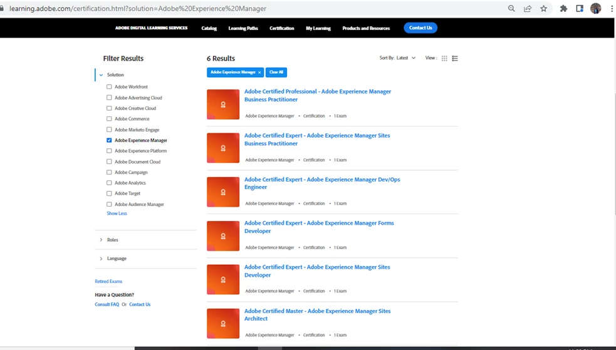Remove the Adobe Experience Manager filter chip
Viewport: 616px width, 350px height.
pyautogui.click(x=259, y=72)
